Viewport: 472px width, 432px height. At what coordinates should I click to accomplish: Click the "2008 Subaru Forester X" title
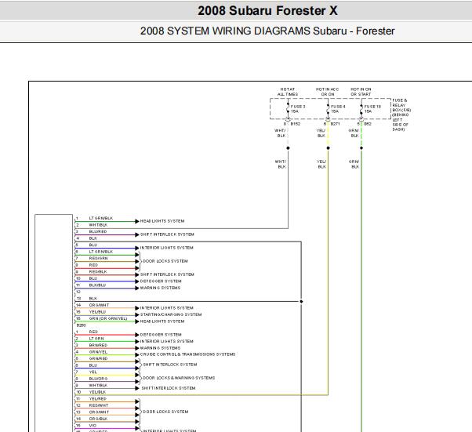point(267,10)
